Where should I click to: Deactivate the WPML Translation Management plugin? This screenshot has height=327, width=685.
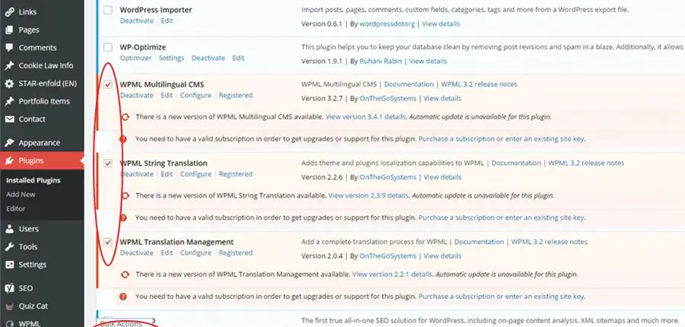(x=136, y=253)
